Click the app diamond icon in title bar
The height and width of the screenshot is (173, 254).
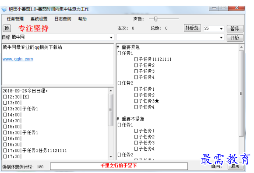click(x=4, y=9)
